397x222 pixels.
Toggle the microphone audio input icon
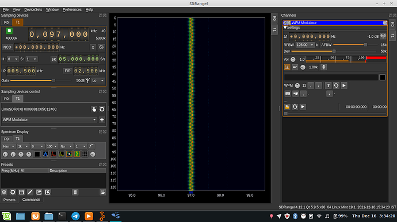click(x=323, y=67)
